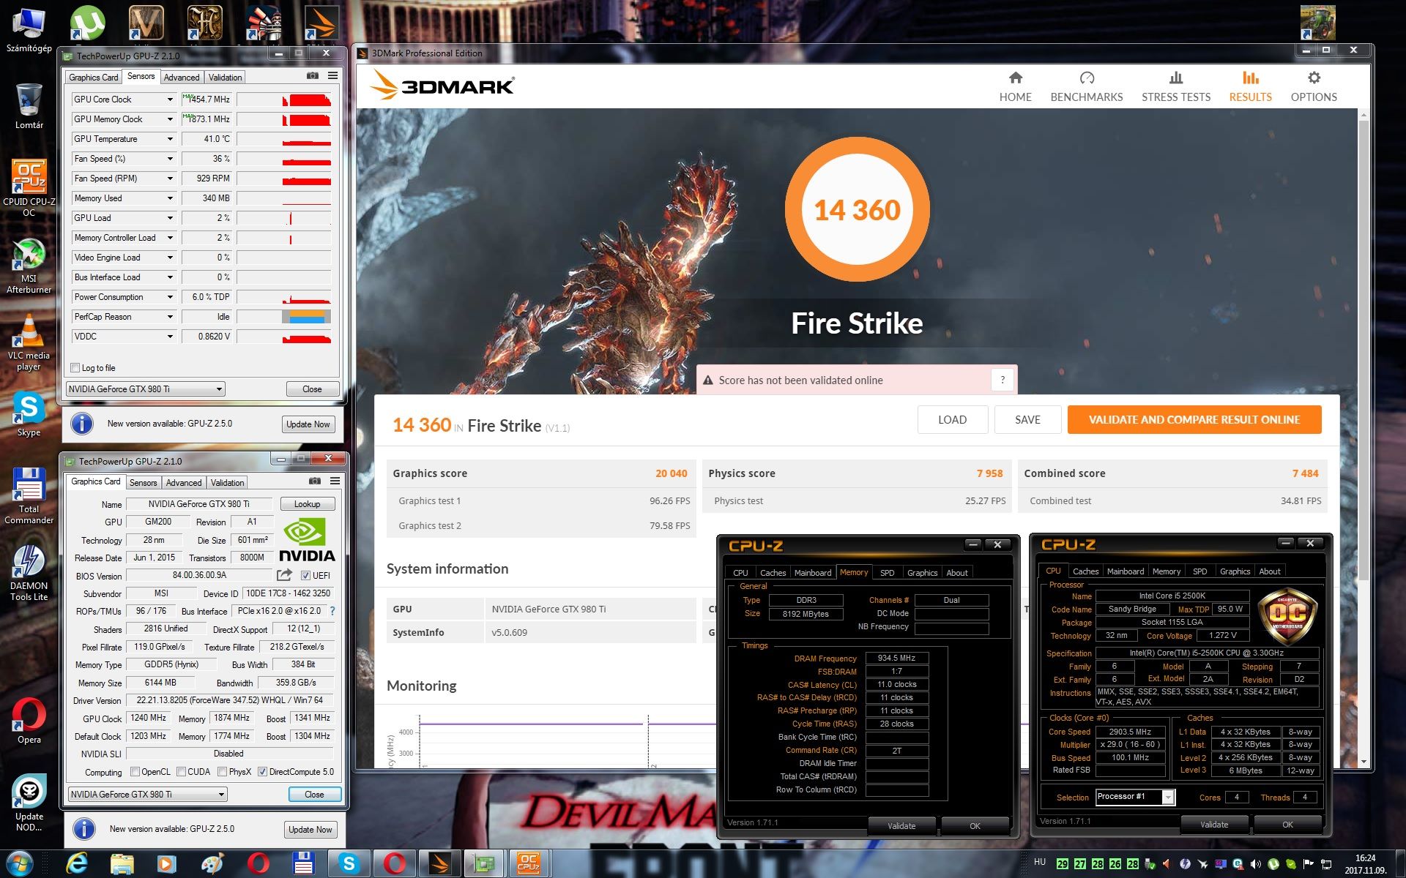Toggle the UEFI checkbox in GPU-Z

[305, 576]
